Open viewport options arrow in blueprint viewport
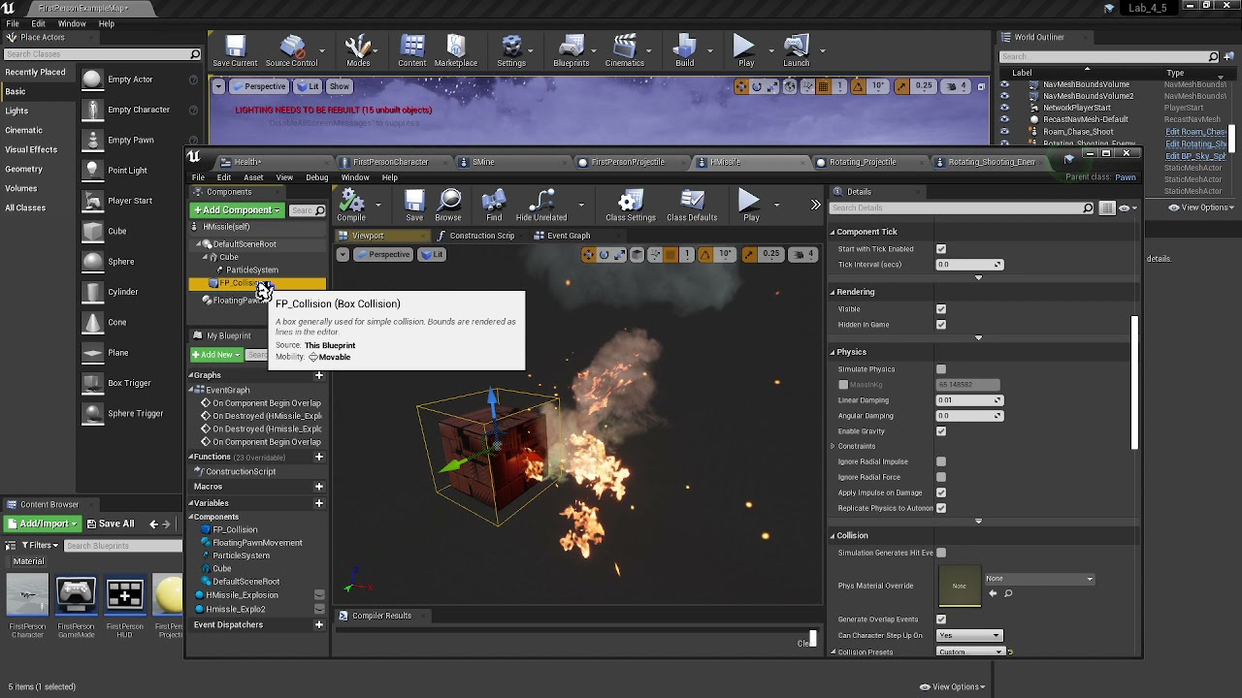Viewport: 1242px width, 698px height. (x=343, y=254)
